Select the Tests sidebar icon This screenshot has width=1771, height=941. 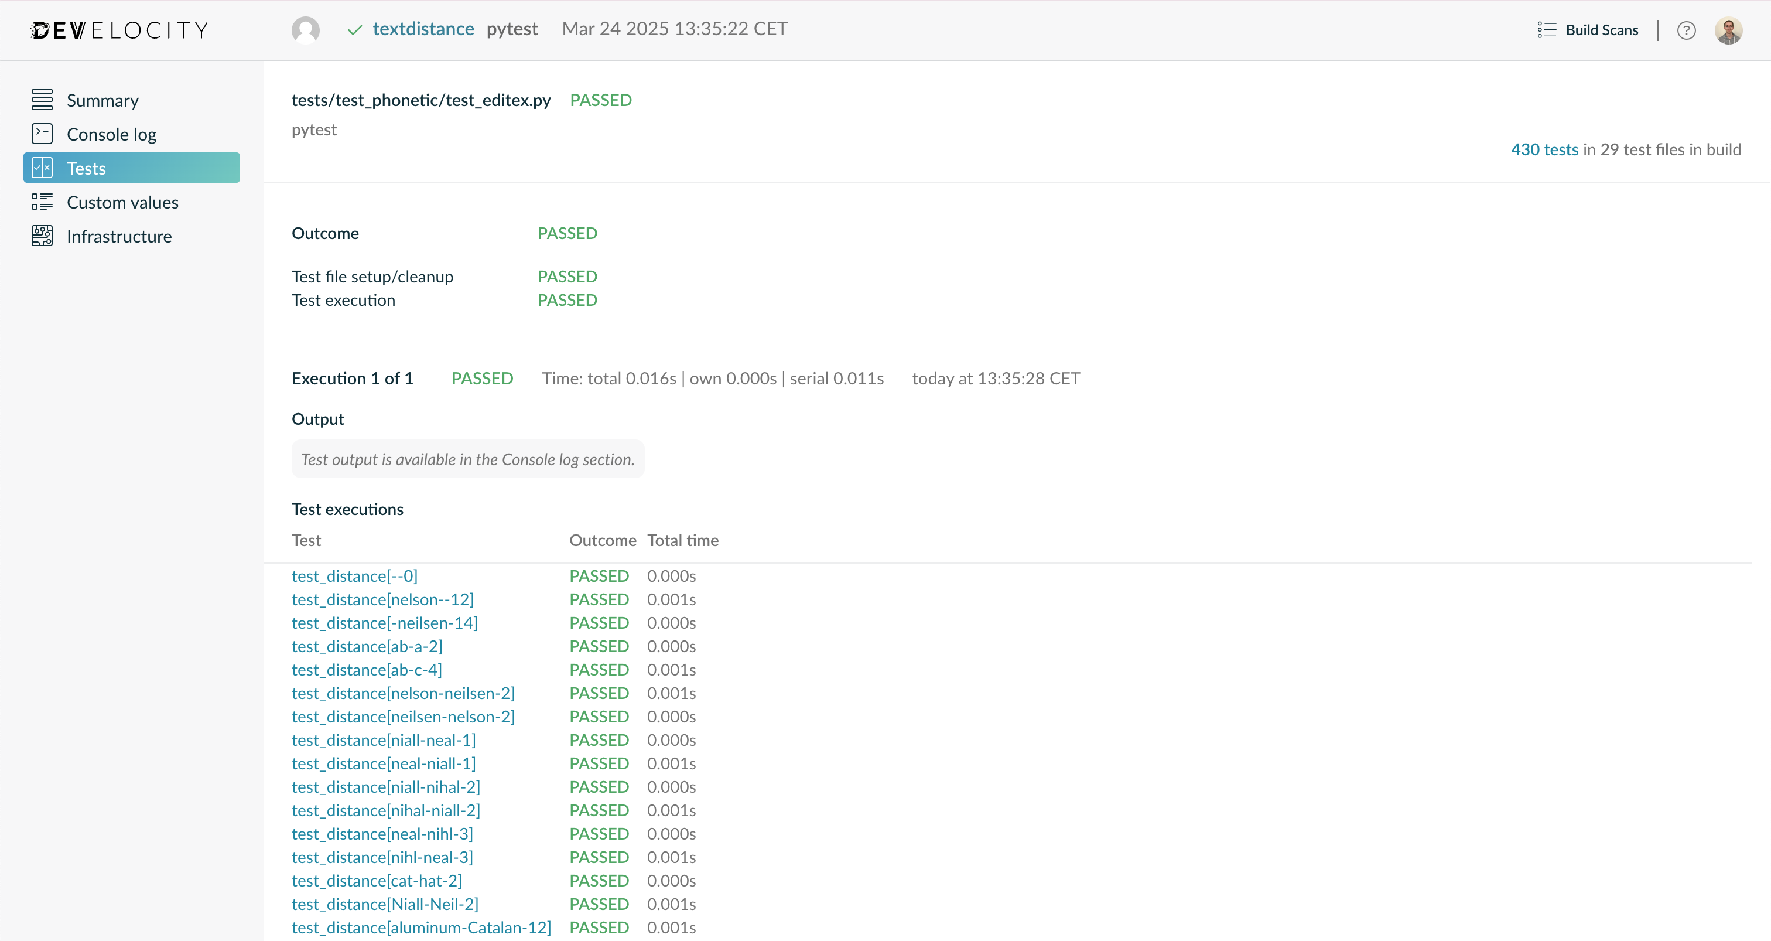(x=42, y=167)
